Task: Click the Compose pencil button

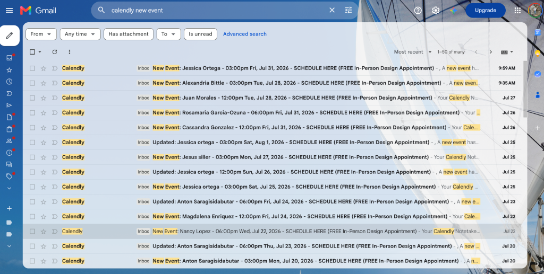Action: [x=10, y=36]
